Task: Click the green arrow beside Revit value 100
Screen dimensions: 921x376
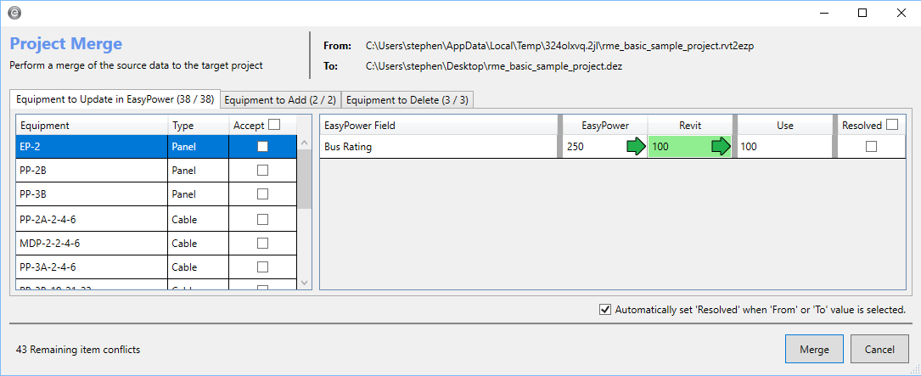Action: (721, 147)
